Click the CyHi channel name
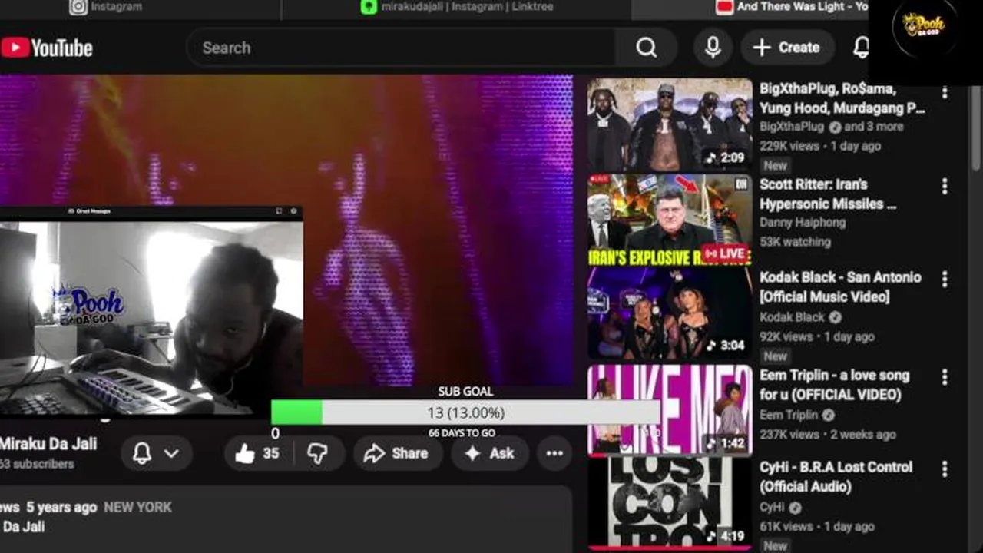983x553 pixels. pos(773,507)
